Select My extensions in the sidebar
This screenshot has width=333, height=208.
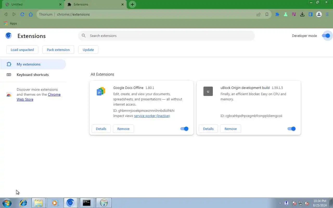tap(33, 64)
